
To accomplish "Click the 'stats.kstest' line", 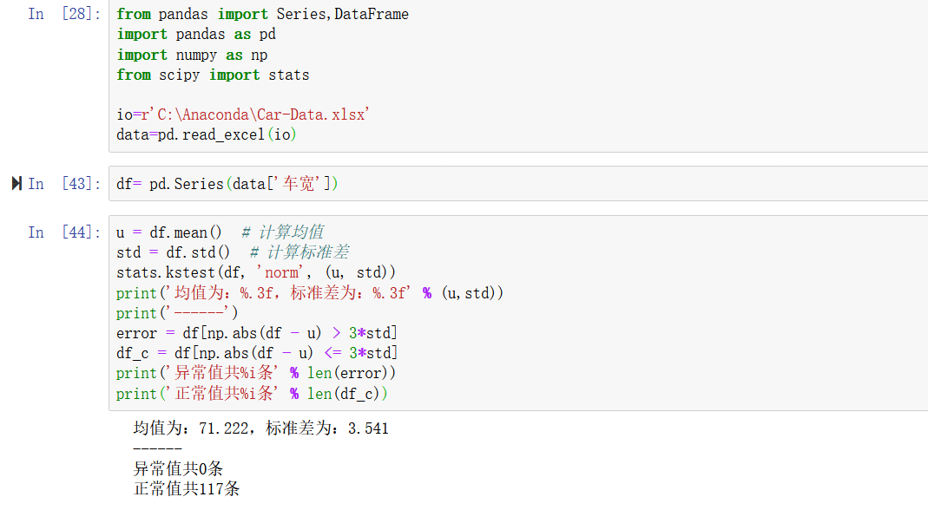I will (256, 272).
